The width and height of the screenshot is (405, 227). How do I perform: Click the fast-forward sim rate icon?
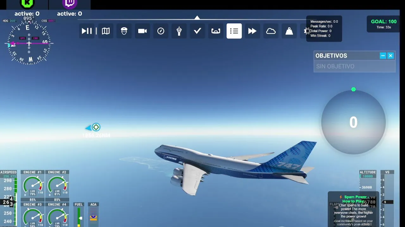252,31
